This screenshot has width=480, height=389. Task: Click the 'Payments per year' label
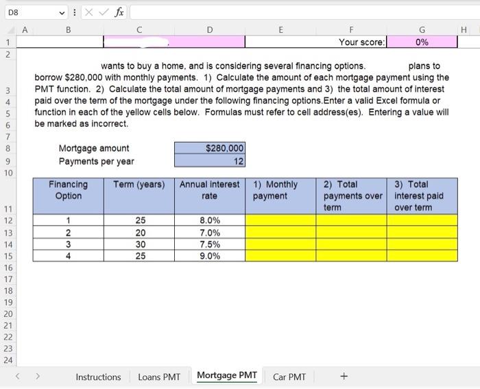(97, 161)
